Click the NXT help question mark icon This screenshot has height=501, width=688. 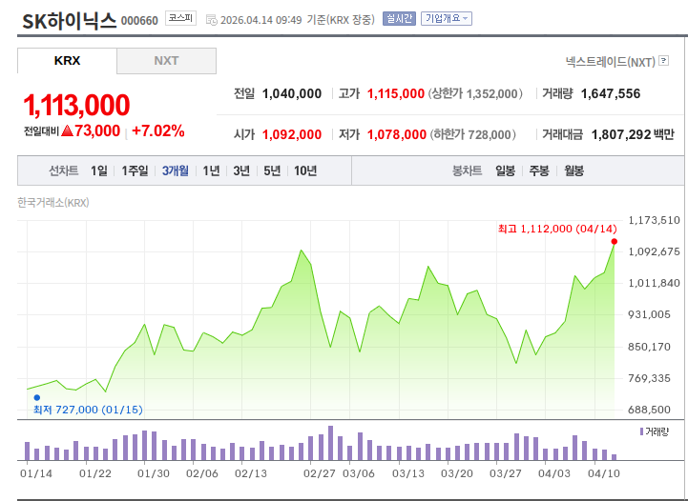coord(664,60)
